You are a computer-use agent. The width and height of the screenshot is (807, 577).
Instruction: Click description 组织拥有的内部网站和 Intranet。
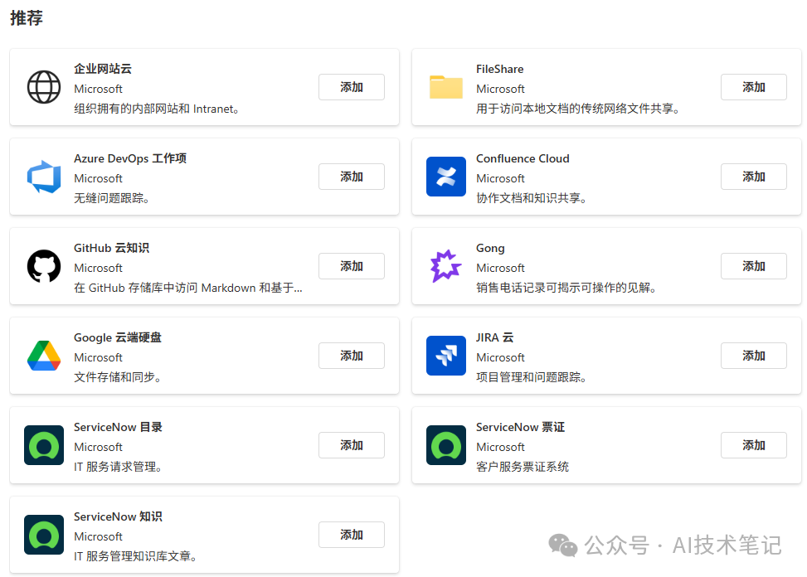tap(157, 109)
